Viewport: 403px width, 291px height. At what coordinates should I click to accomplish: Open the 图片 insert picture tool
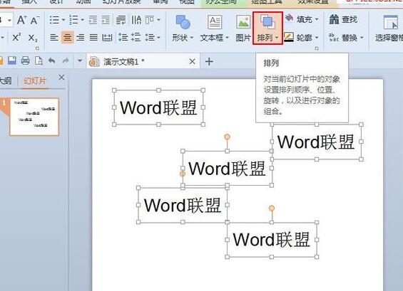point(243,28)
